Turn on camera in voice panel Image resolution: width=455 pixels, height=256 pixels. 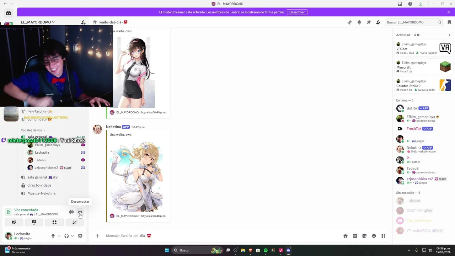pos(14,222)
